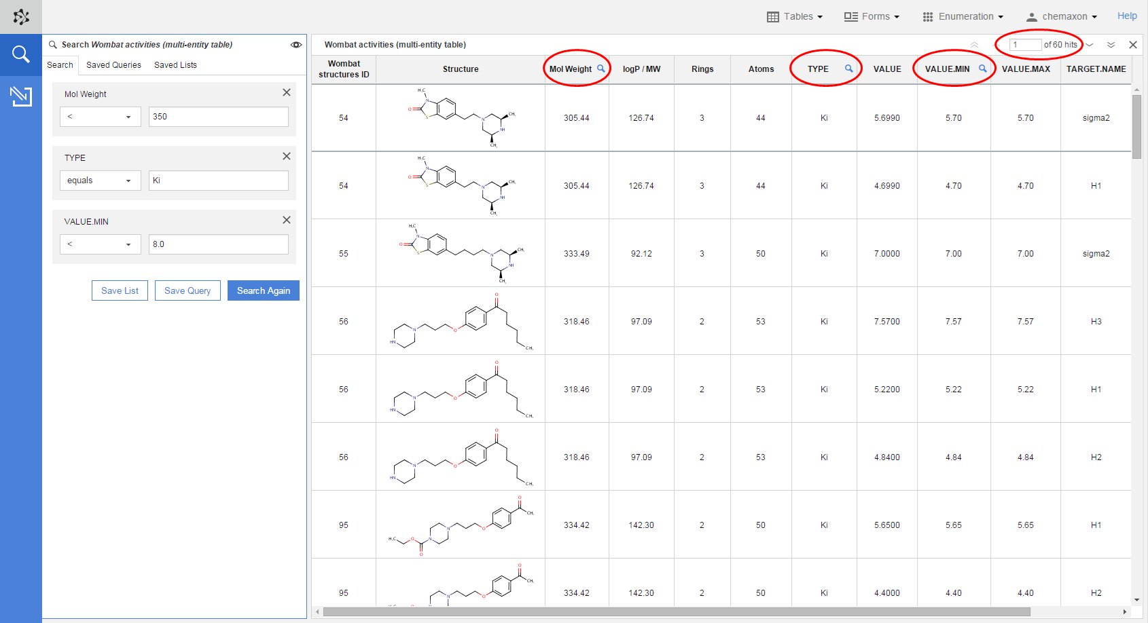Switch to the Saved Queries tab
This screenshot has height=623, width=1148.
point(113,65)
